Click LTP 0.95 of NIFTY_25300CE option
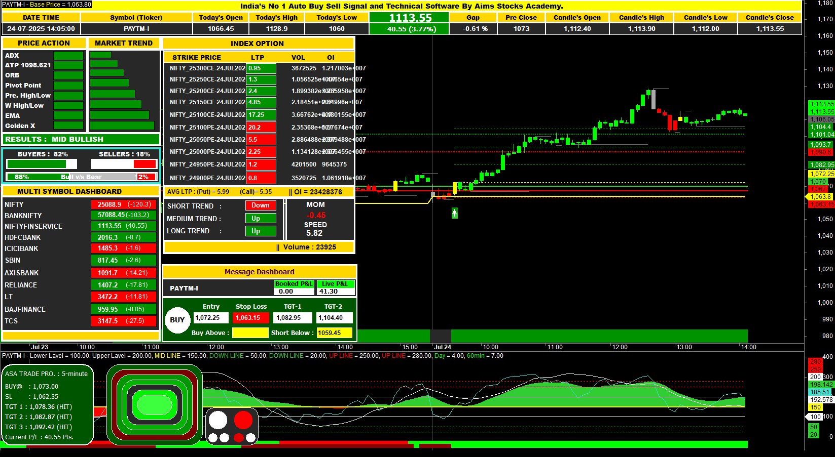Viewport: 835px width, 457px height. [261, 68]
